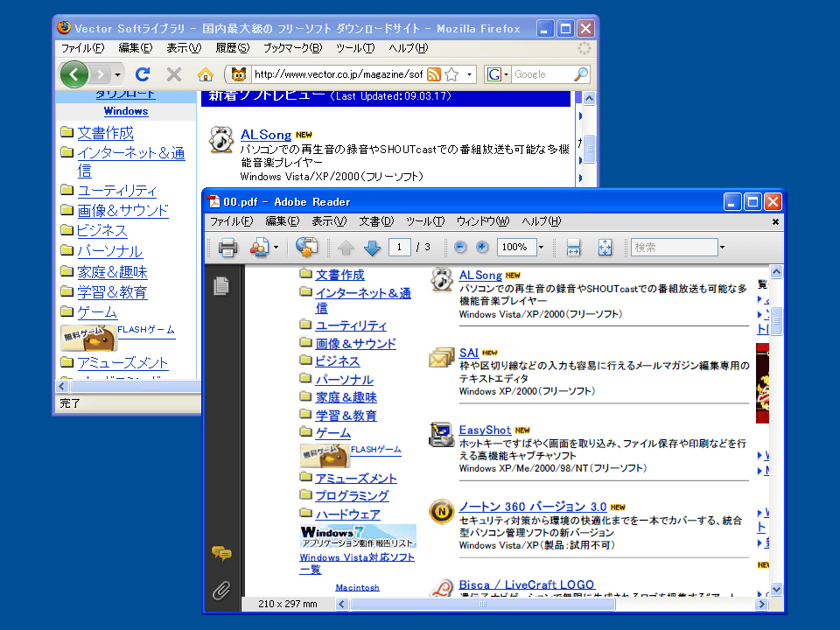840x630 pixels.
Task: Click Firefox forward arrow button
Action: 99,73
